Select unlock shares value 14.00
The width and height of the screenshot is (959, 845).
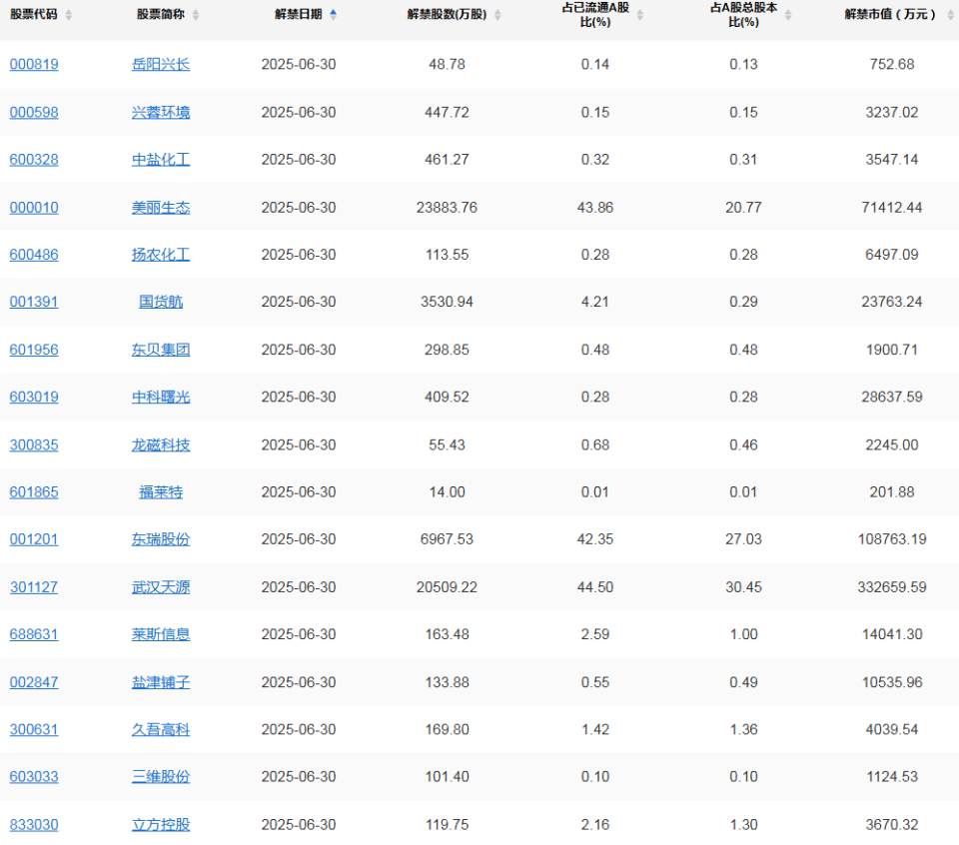tap(448, 492)
